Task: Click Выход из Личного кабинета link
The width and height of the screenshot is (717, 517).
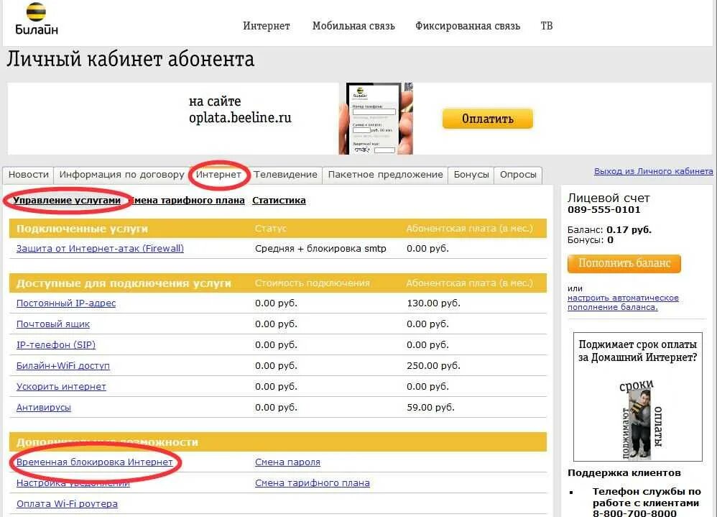Action: pos(654,171)
